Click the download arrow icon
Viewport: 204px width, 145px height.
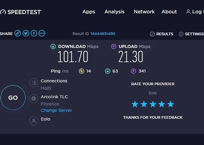point(53,46)
